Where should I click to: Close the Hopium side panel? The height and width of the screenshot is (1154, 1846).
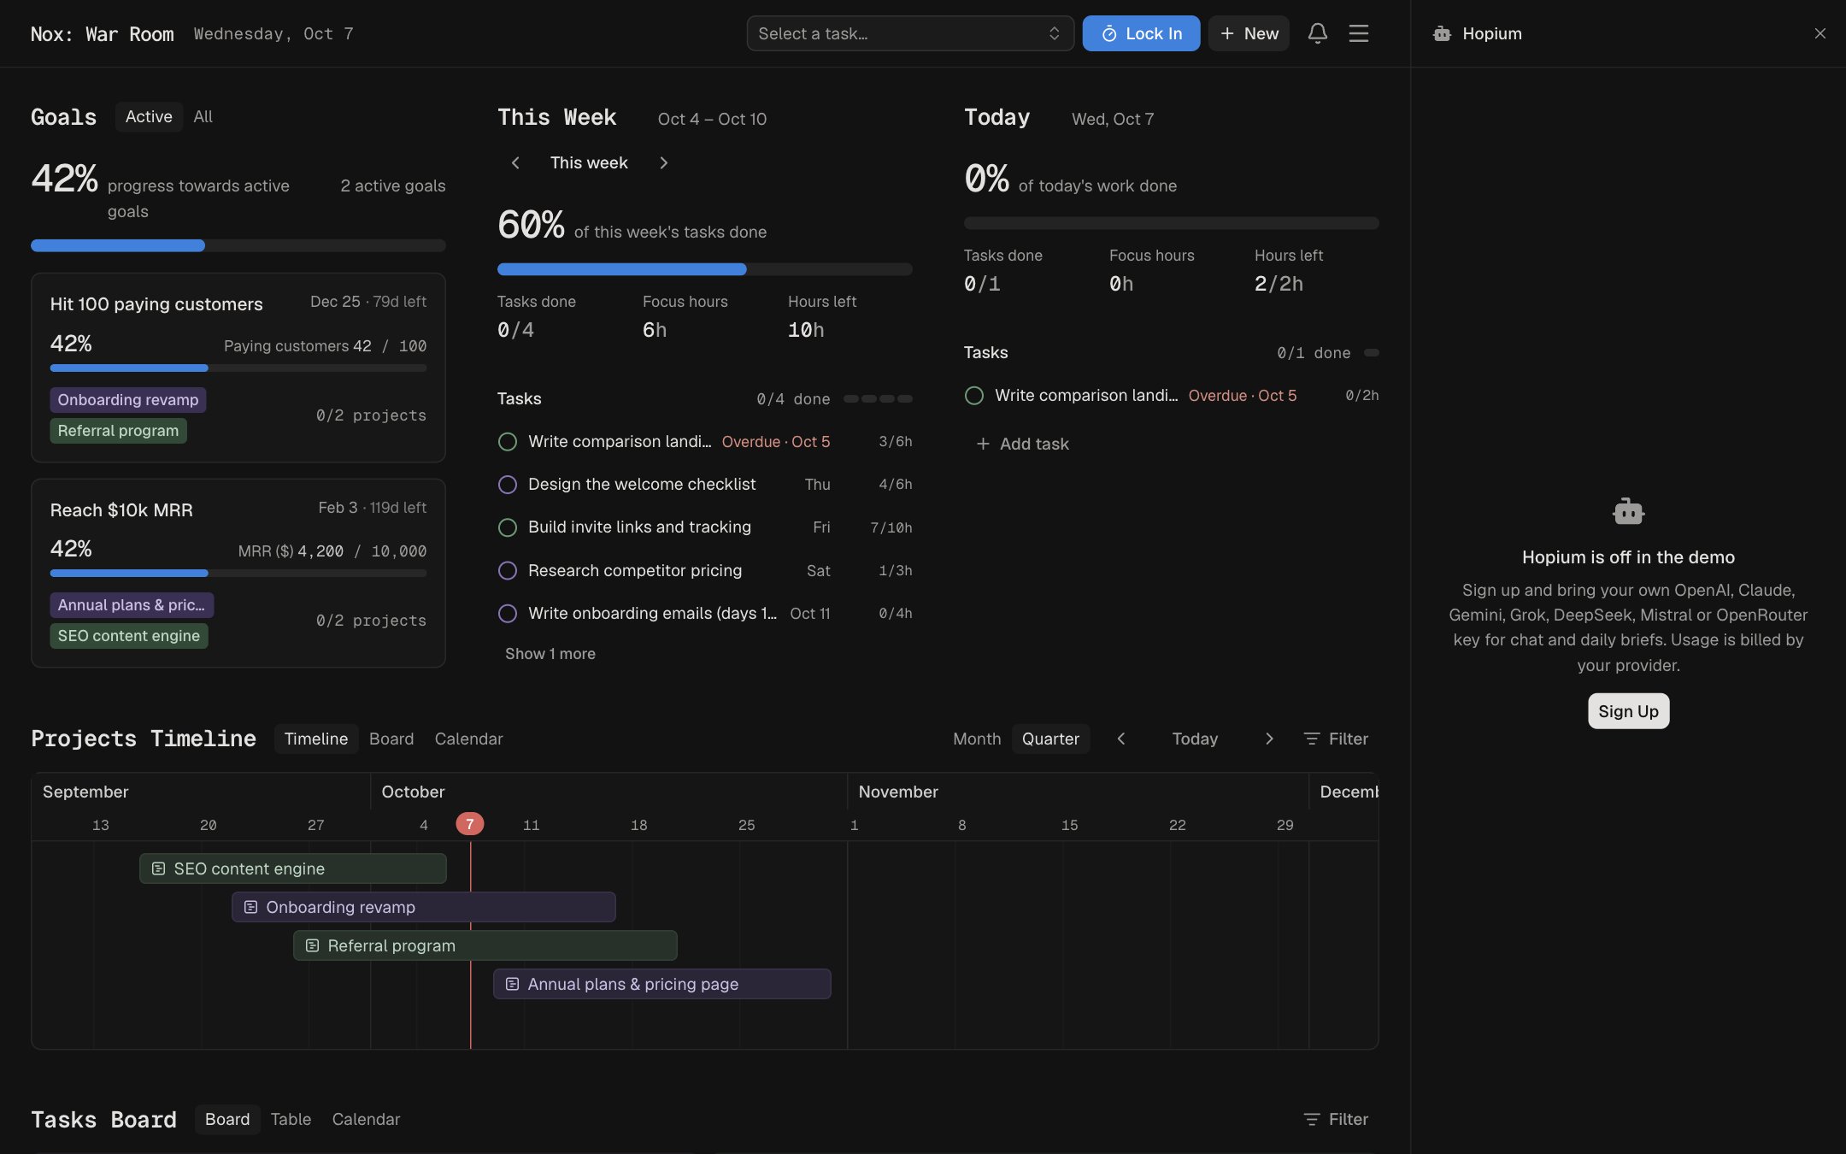(1820, 33)
